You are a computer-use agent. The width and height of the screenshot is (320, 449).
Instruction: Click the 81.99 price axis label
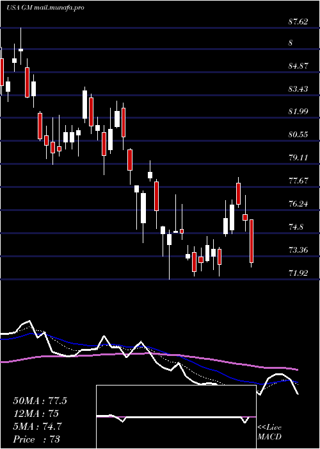pos(298,112)
